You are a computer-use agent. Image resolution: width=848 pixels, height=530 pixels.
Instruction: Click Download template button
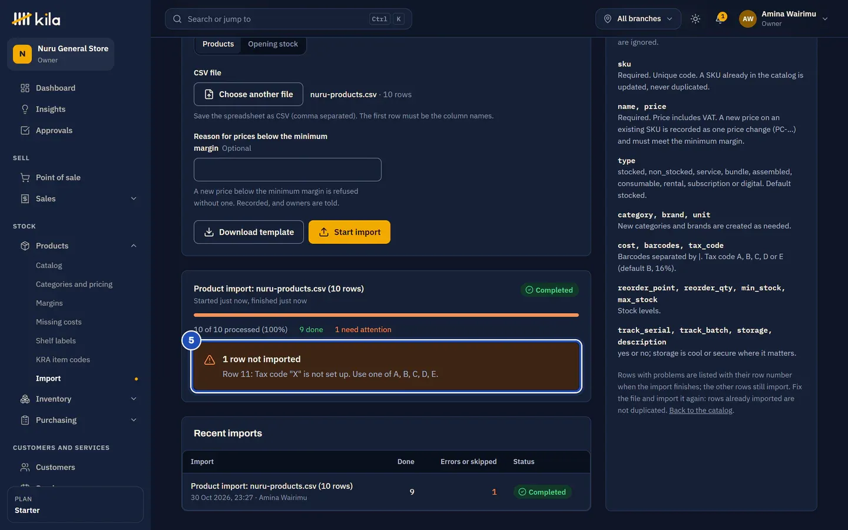(x=249, y=232)
